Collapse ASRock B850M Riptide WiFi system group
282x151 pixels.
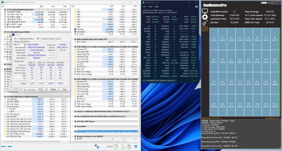point(2,9)
